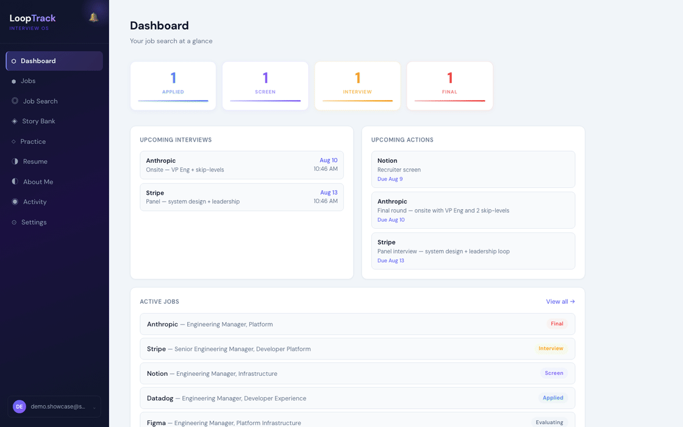The image size is (683, 427).
Task: Open the Practice section
Action: 54,142
